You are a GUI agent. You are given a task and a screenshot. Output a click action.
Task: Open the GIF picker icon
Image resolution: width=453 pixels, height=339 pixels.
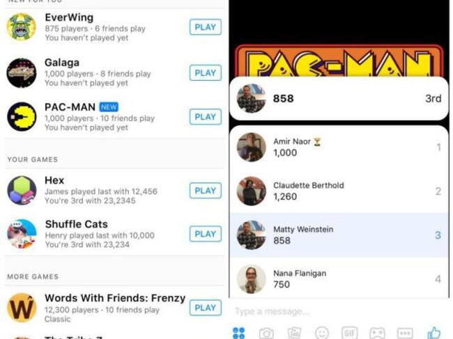coord(349,333)
